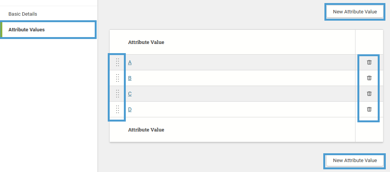Image resolution: width=390 pixels, height=172 pixels.
Task: Open the B attribute value link
Action: (x=130, y=78)
